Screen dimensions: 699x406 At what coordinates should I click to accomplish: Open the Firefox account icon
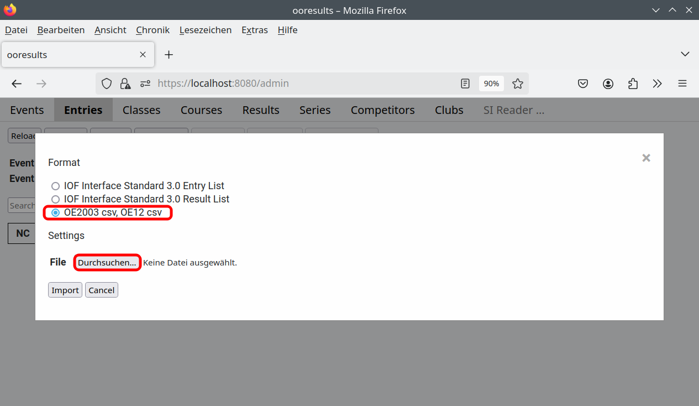608,84
